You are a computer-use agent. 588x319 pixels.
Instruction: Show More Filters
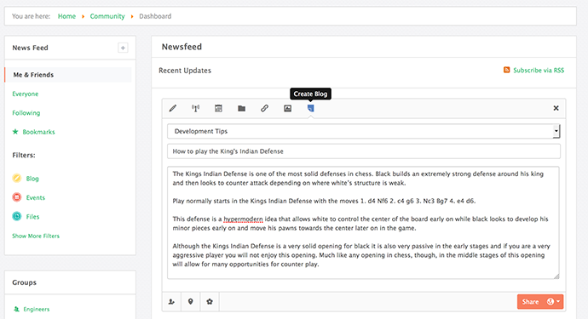[x=36, y=236]
